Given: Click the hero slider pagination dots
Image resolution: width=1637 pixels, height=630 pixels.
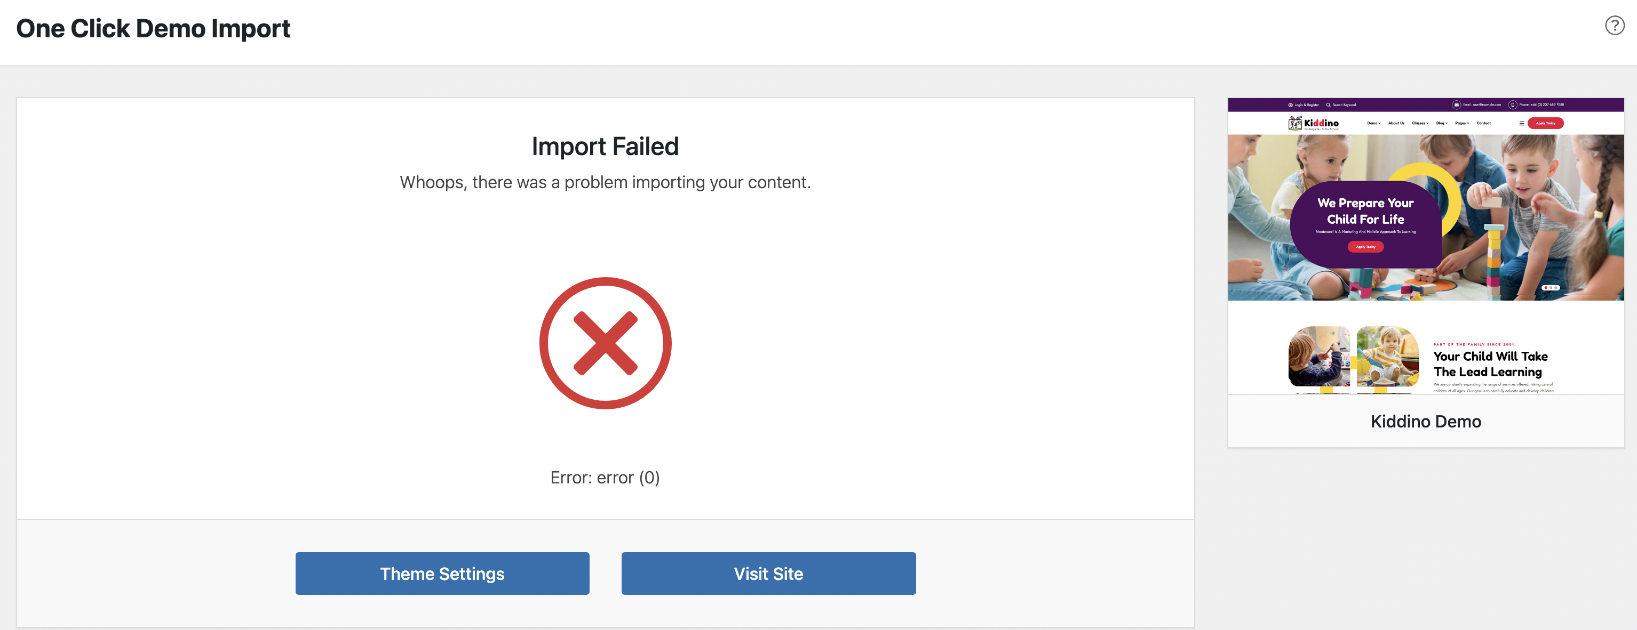Looking at the screenshot, I should (1551, 288).
